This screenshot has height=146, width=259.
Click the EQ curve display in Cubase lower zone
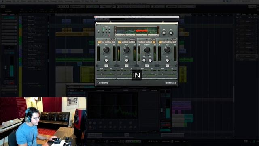pos(113,105)
